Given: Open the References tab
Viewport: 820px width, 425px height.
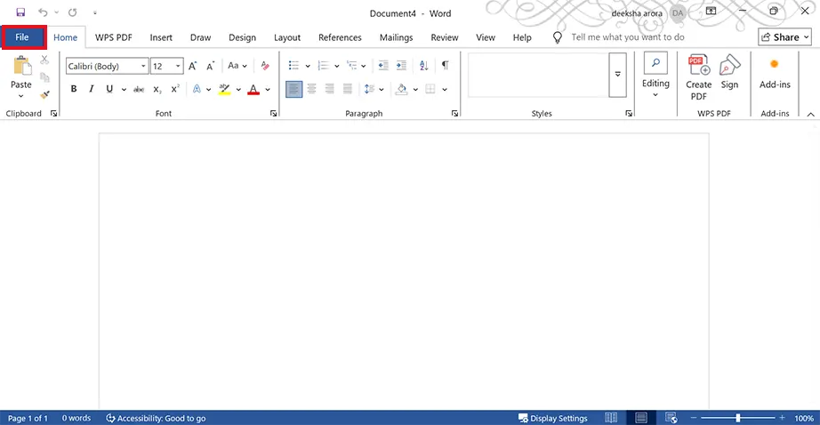Looking at the screenshot, I should click(x=340, y=37).
